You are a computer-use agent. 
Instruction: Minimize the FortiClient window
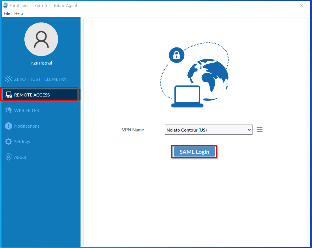269,5
